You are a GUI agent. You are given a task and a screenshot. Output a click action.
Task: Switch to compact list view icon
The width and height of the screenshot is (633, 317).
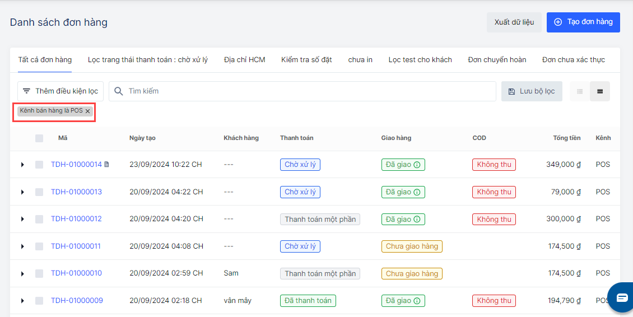click(580, 91)
